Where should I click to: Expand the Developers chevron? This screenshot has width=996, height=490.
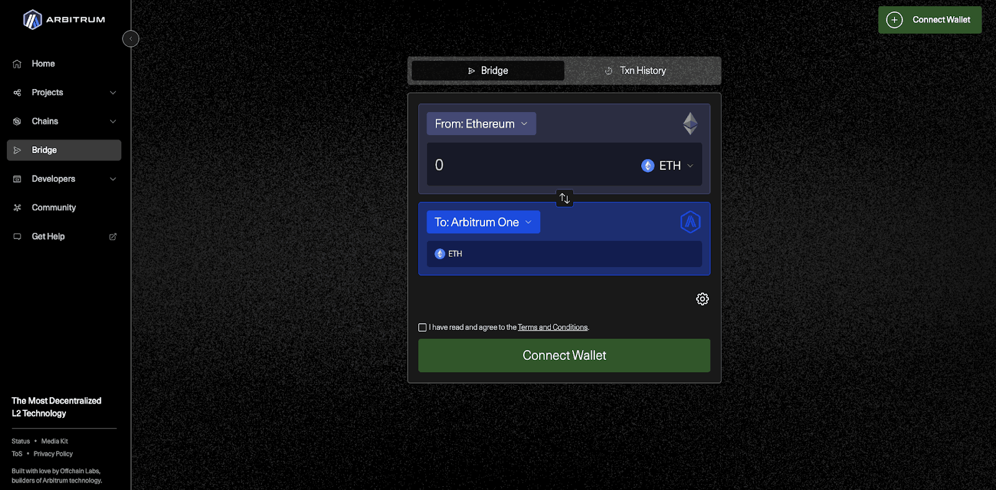click(x=113, y=179)
